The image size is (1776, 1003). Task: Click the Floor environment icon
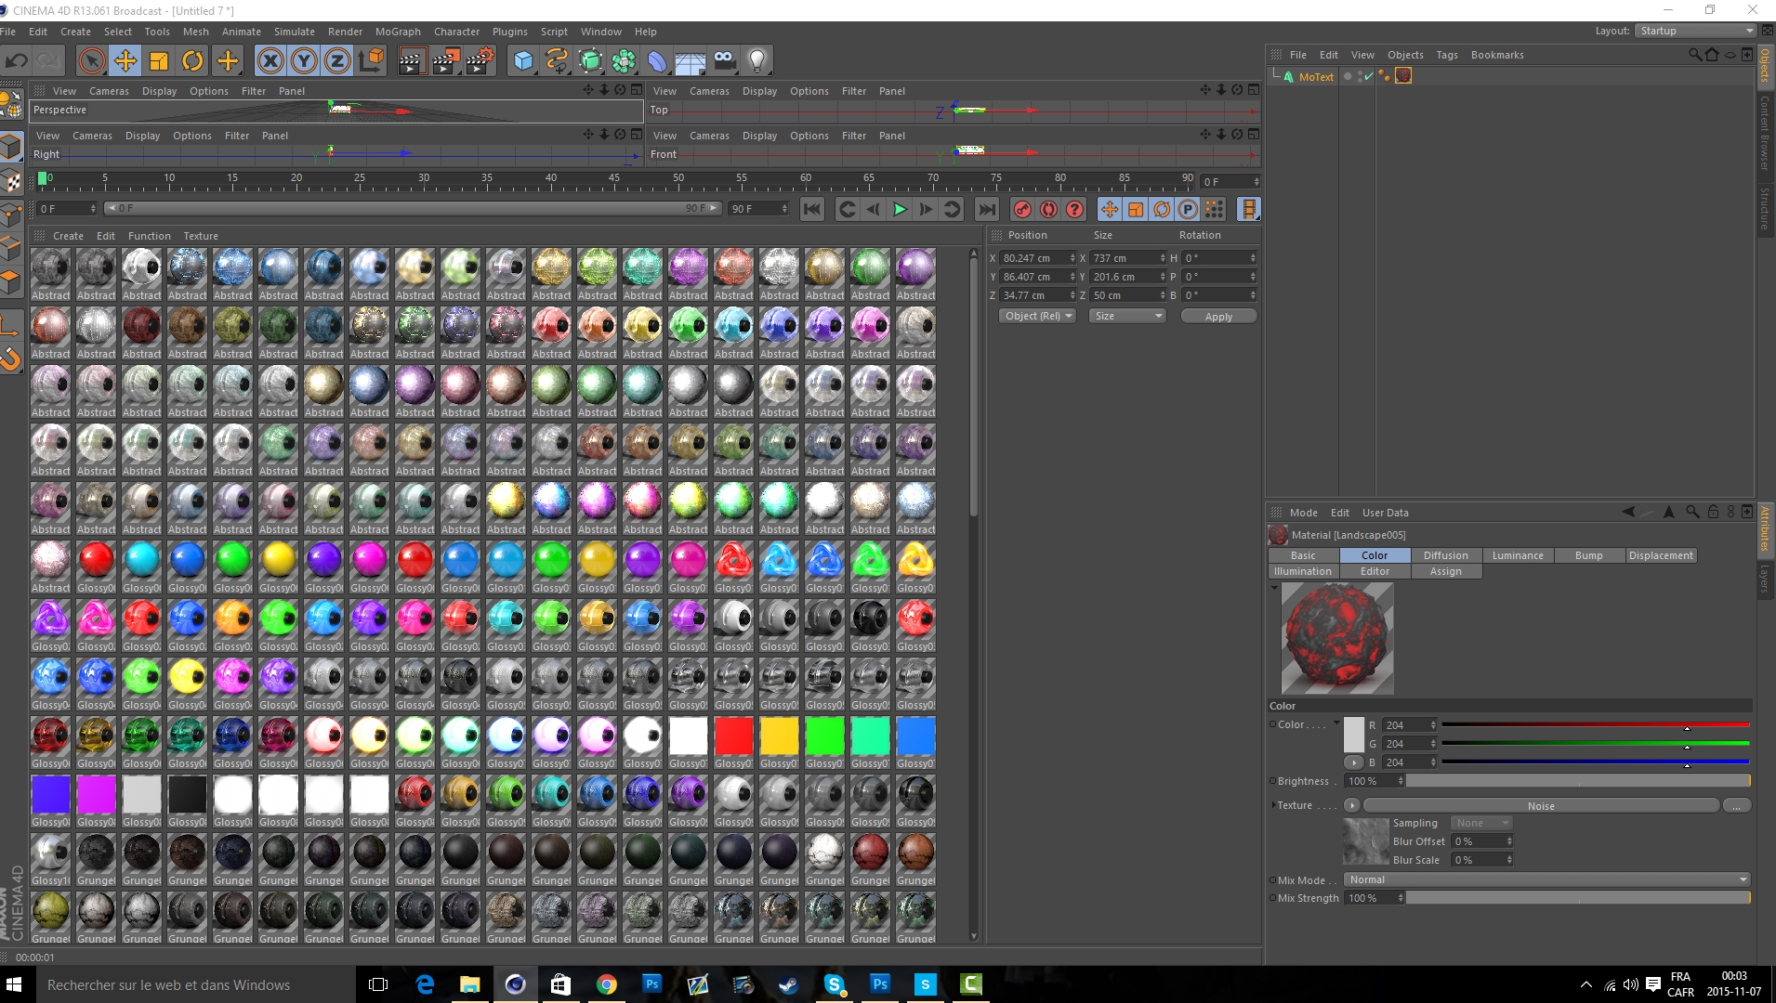(x=691, y=61)
